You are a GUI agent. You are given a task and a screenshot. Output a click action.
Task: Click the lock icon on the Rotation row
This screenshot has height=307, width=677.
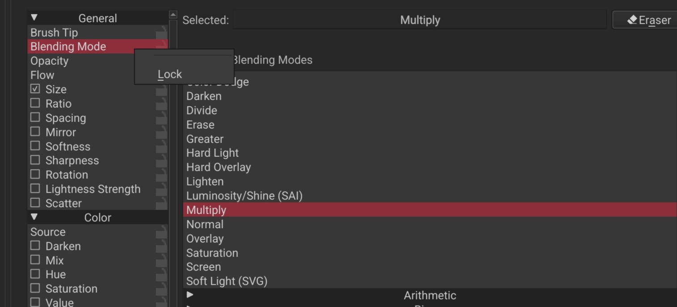coord(161,175)
